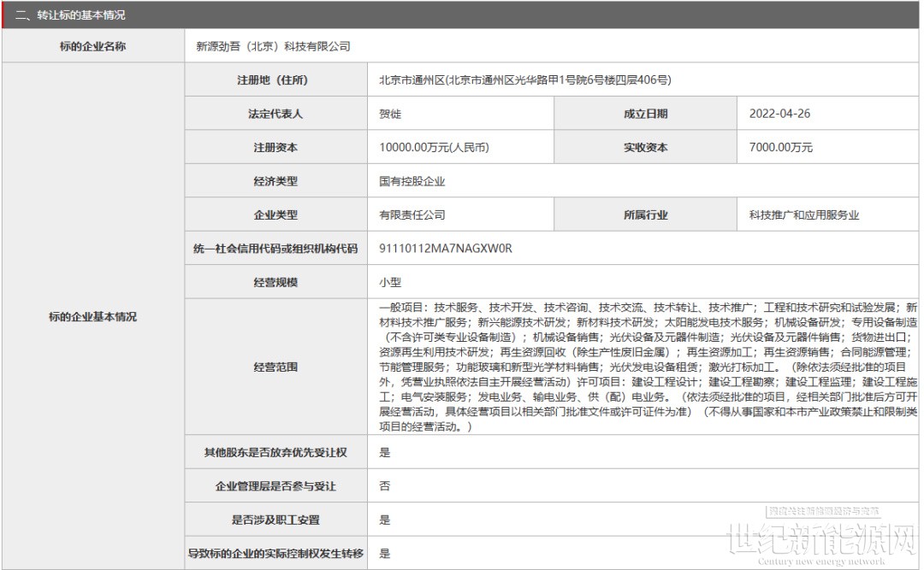
Task: Select registered capital value 10000.00万元
Action: 434,148
